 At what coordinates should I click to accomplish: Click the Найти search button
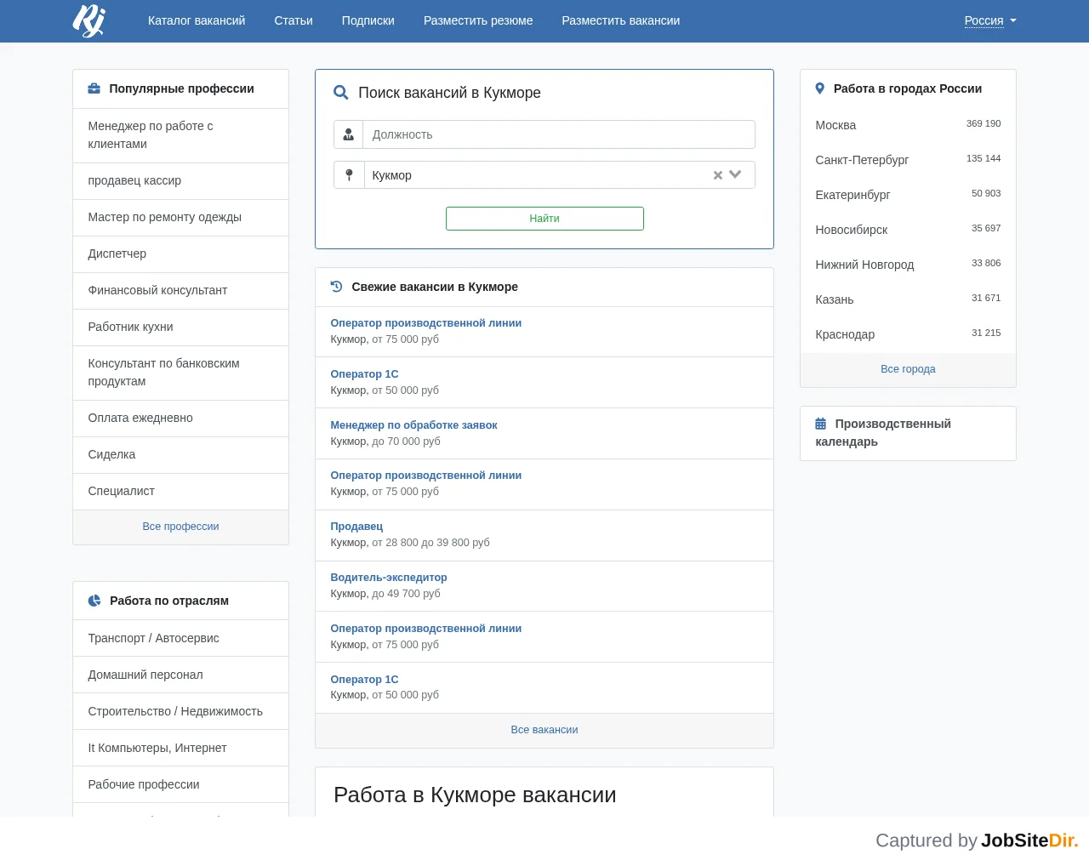(544, 219)
